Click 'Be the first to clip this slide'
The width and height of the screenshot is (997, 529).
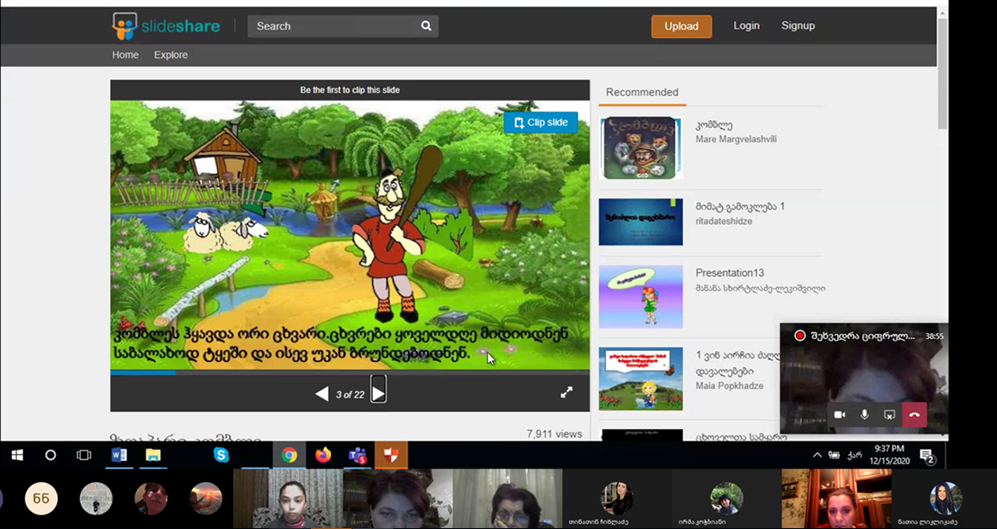tap(350, 90)
